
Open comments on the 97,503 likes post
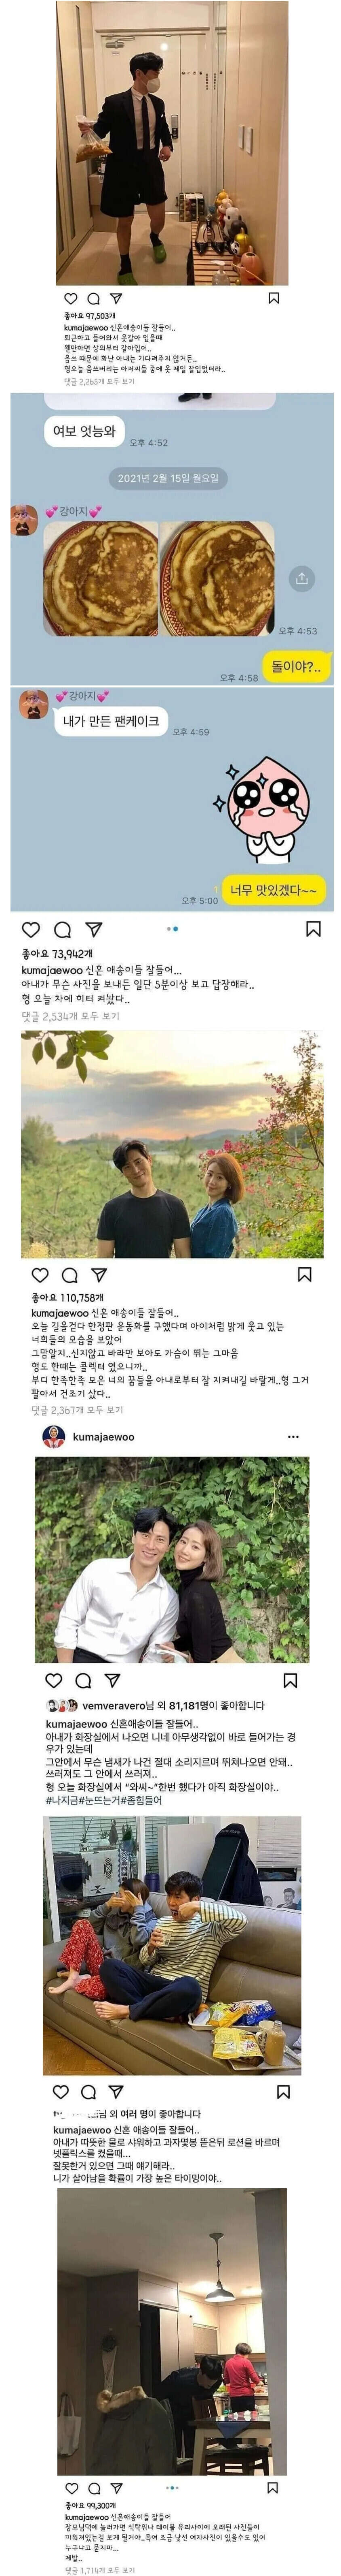(94, 298)
